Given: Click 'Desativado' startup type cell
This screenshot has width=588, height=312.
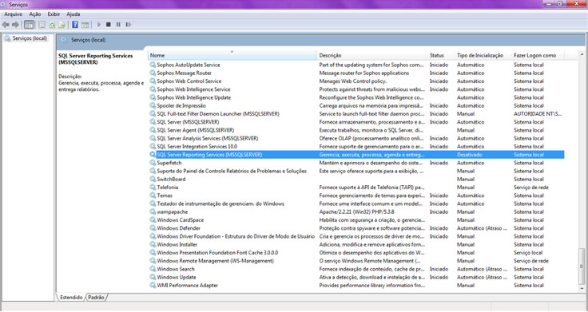Looking at the screenshot, I should (x=470, y=155).
